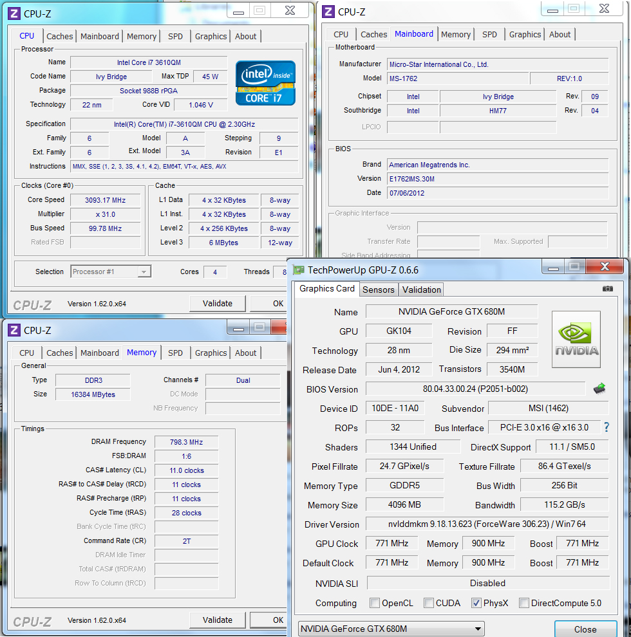
Task: Click the Manufacturer Micro-Star International field
Action: coord(498,64)
